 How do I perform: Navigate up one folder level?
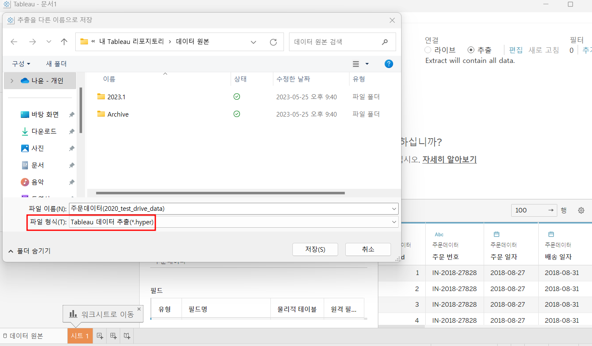64,42
